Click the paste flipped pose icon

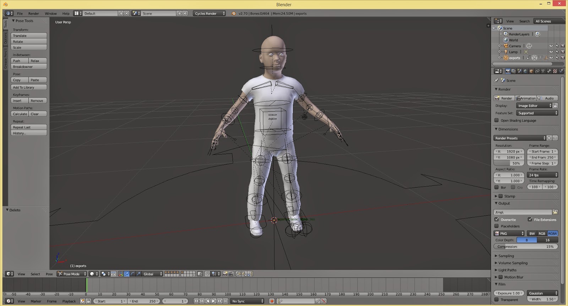click(250, 274)
